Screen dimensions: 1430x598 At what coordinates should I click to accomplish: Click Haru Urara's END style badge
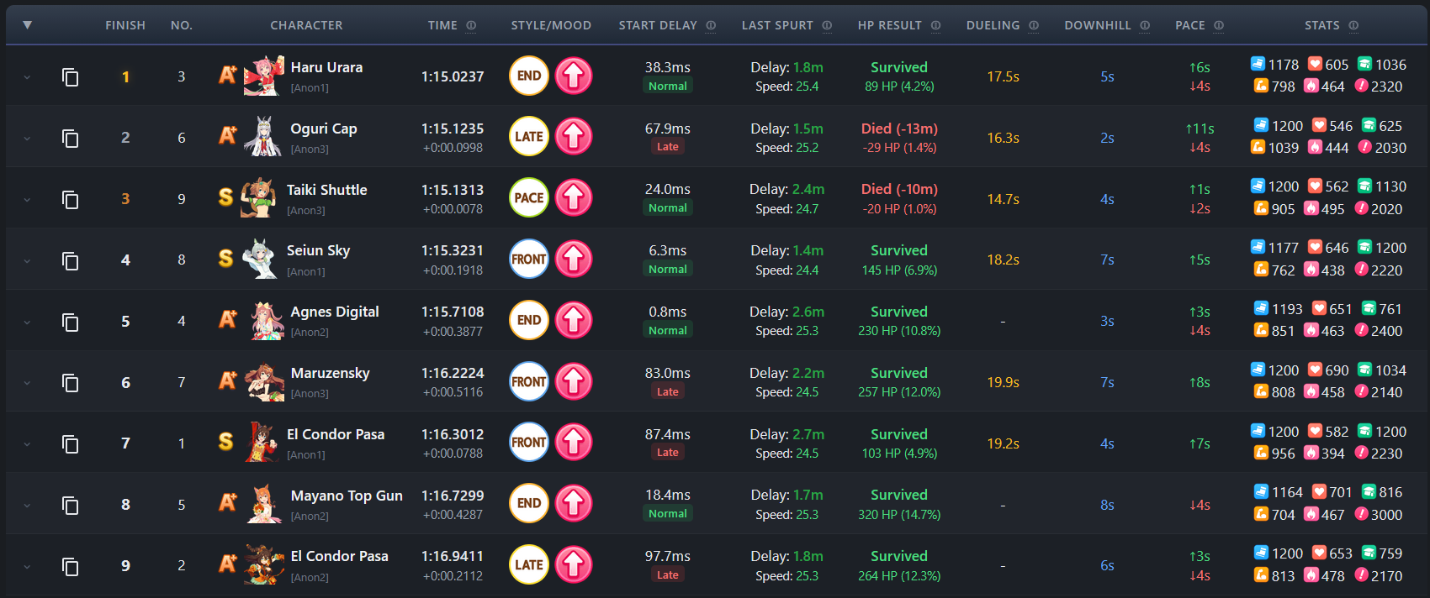pos(529,76)
